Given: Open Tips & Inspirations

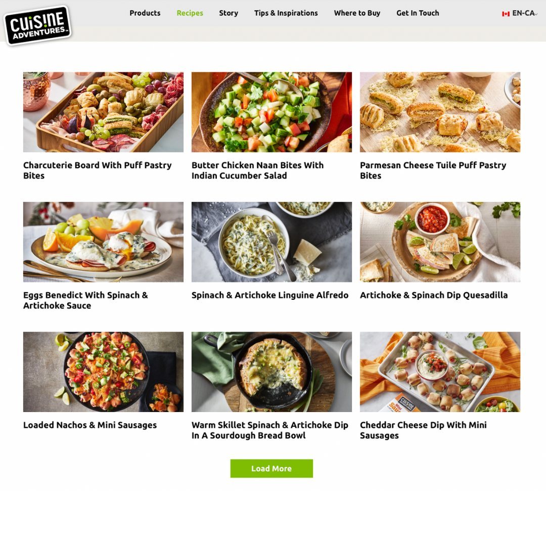Looking at the screenshot, I should coord(286,13).
